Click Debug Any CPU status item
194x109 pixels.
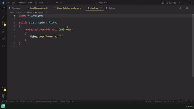[x=66, y=101]
